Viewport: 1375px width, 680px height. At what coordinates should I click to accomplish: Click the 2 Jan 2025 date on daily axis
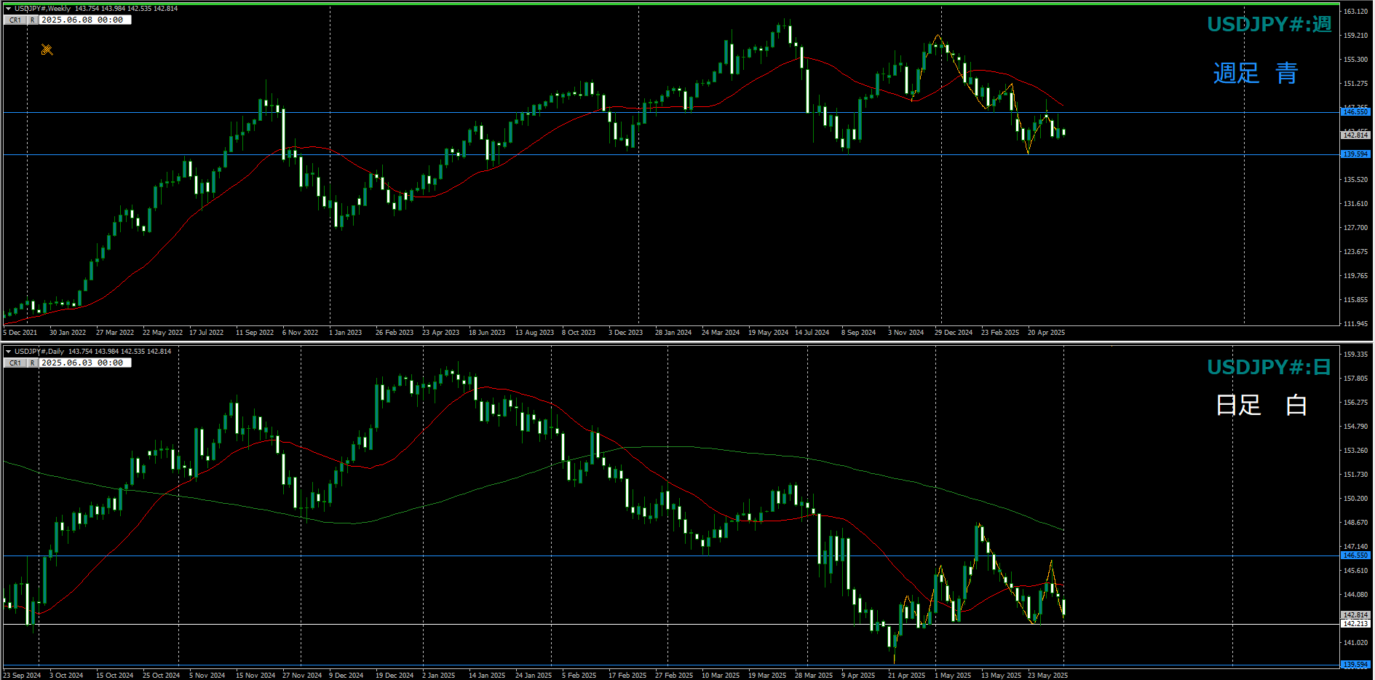[438, 676]
